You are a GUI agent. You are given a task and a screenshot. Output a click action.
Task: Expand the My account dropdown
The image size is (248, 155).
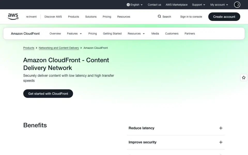(x=219, y=5)
